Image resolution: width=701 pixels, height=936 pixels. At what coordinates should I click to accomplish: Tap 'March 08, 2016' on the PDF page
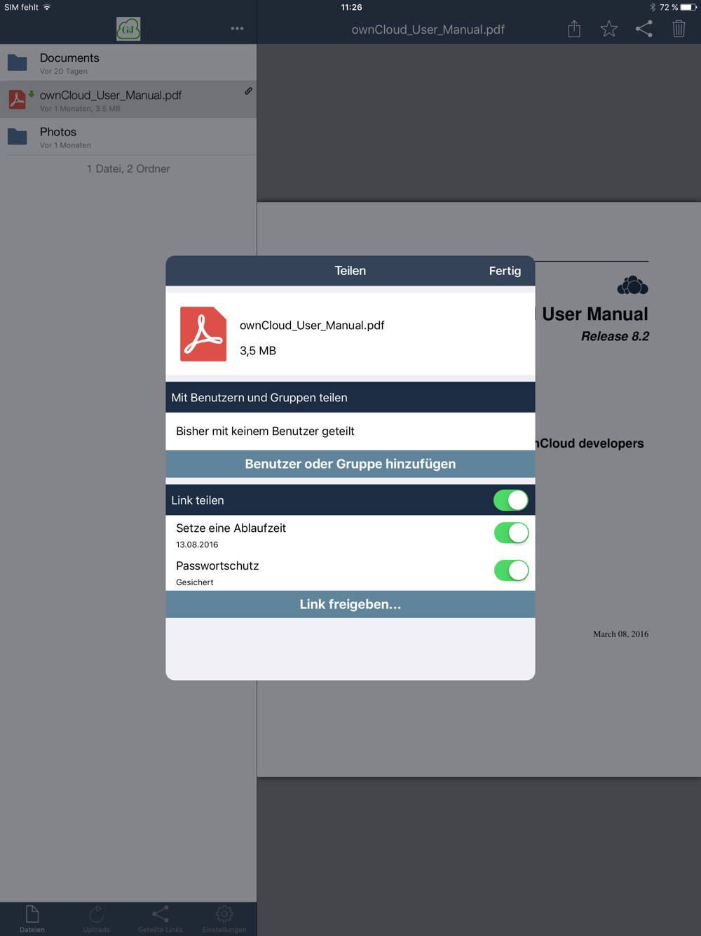pos(620,634)
